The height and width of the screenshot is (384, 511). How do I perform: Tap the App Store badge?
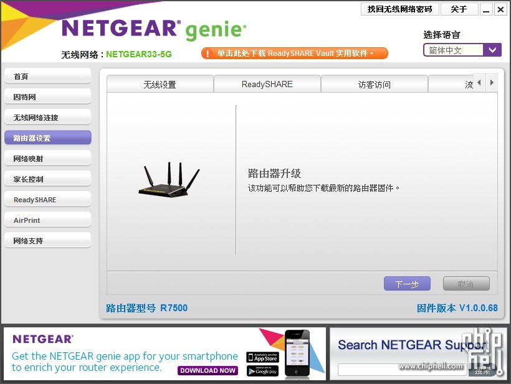[x=263, y=357]
